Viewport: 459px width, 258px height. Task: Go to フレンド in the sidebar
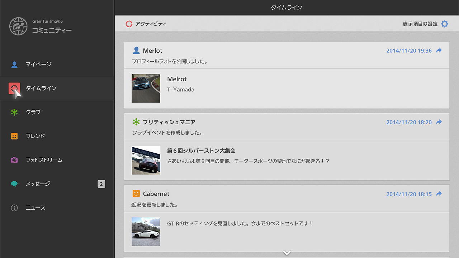coord(35,136)
